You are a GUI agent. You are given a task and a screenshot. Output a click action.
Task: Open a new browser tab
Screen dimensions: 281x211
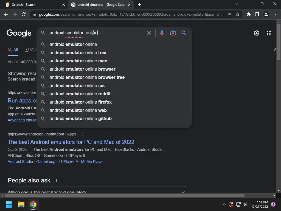coord(140,5)
